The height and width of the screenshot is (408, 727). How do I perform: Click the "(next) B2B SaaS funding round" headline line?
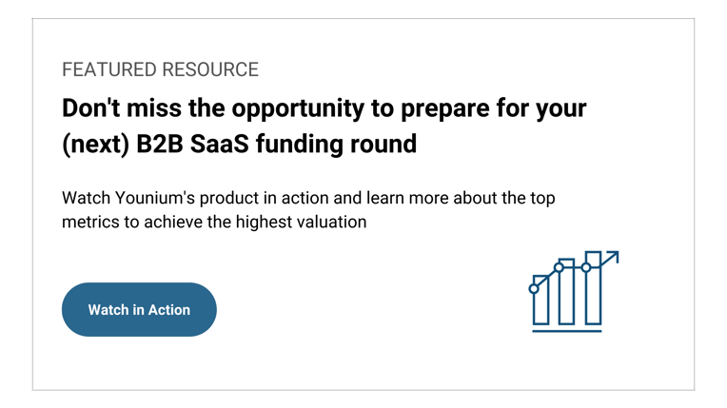[x=239, y=145]
